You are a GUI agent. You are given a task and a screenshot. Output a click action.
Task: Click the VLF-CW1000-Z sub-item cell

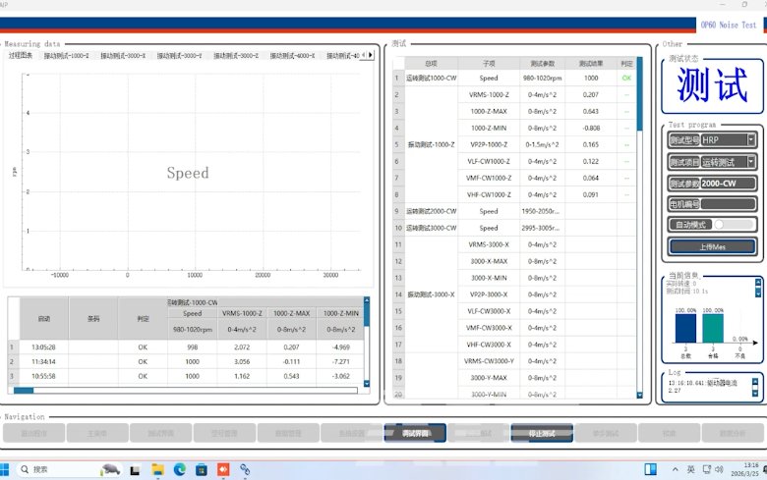(x=489, y=161)
